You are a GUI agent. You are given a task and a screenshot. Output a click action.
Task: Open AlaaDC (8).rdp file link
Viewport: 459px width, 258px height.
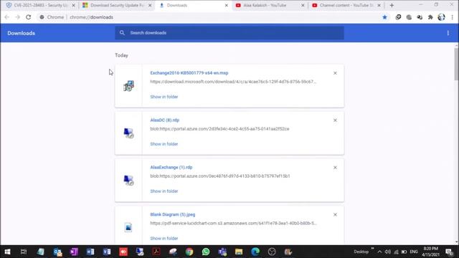tap(164, 120)
